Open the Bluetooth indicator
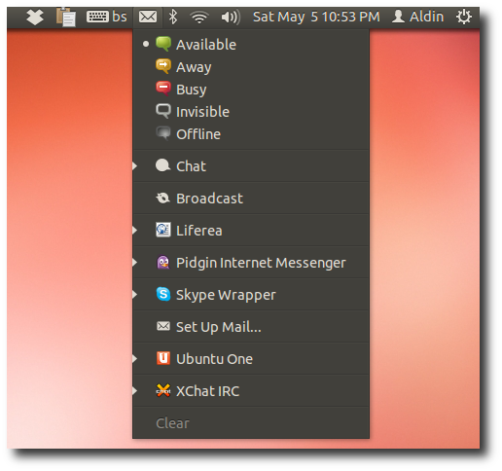Viewport: 502px width, 471px height. click(173, 17)
